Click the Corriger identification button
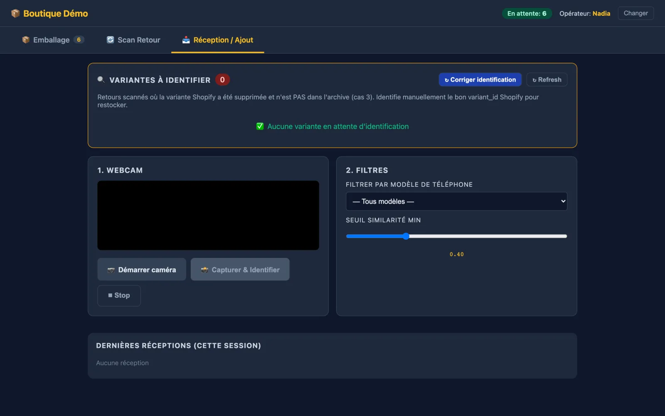Image resolution: width=665 pixels, height=416 pixels. [480, 79]
